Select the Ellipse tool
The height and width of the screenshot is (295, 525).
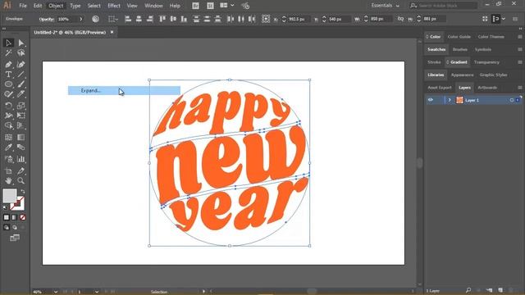pyautogui.click(x=9, y=84)
